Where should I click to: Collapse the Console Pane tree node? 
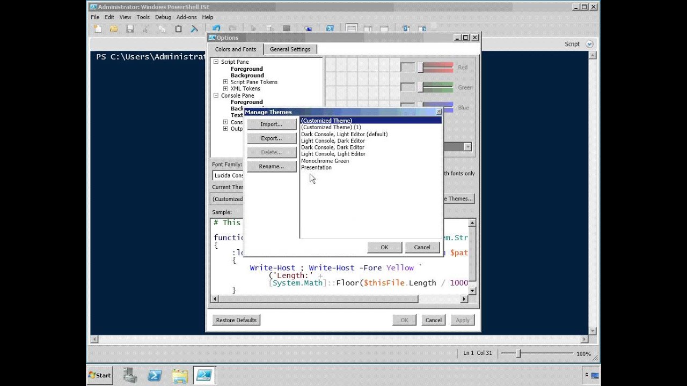pos(216,95)
